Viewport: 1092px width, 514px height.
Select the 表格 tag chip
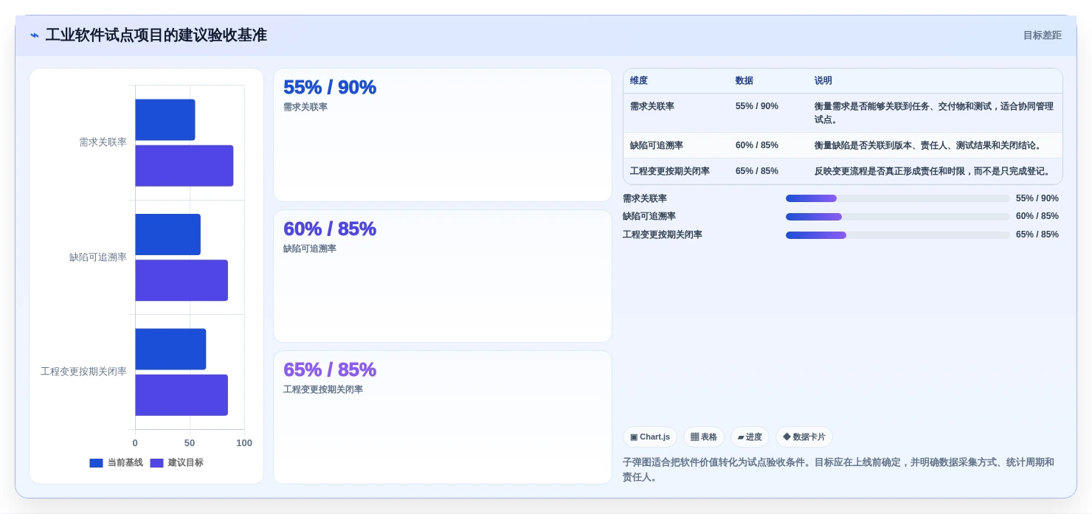[x=704, y=437]
